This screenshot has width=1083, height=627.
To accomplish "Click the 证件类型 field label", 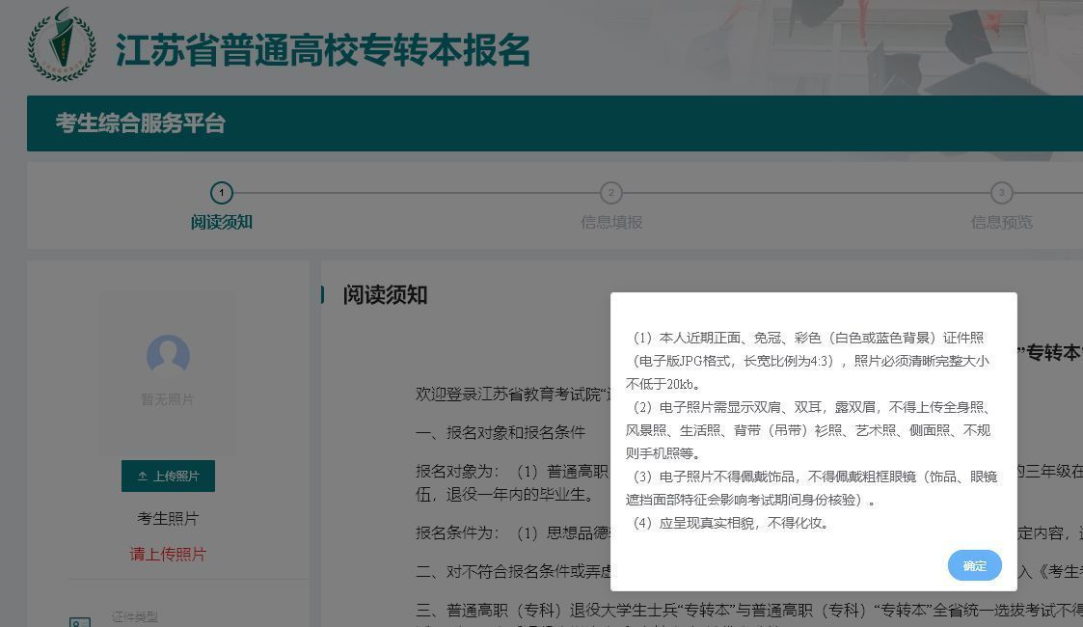I will (134, 617).
